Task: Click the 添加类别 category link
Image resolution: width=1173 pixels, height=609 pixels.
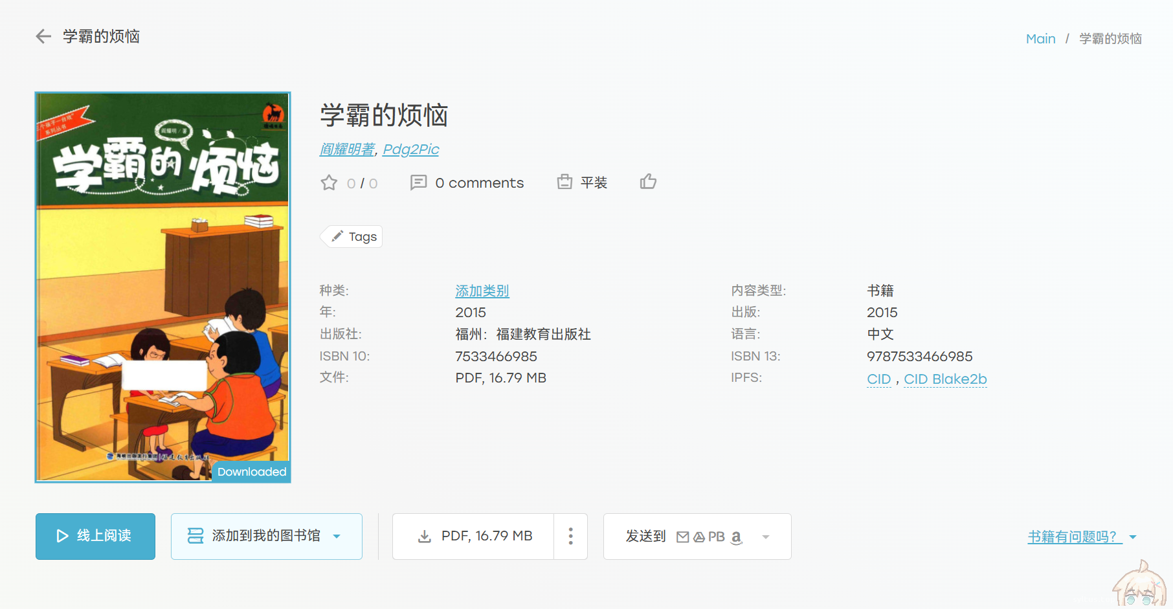Action: [x=482, y=291]
